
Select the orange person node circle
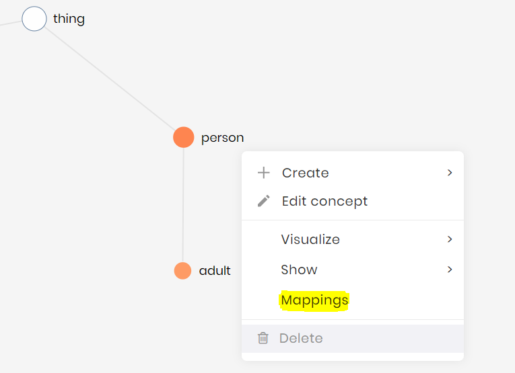click(x=183, y=137)
